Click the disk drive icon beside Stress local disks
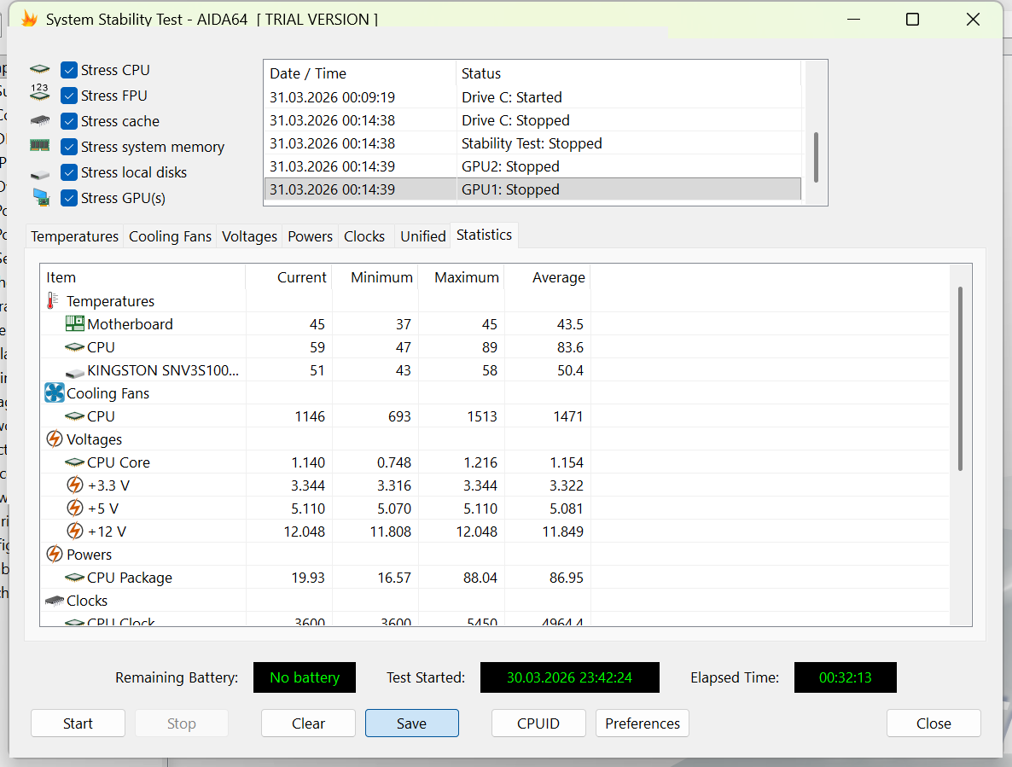This screenshot has height=767, width=1012. tap(40, 174)
